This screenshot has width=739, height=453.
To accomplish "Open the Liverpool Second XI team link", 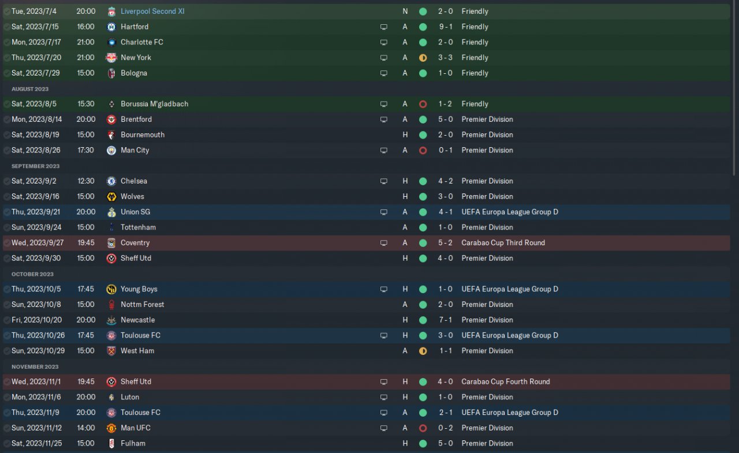I will [x=152, y=12].
